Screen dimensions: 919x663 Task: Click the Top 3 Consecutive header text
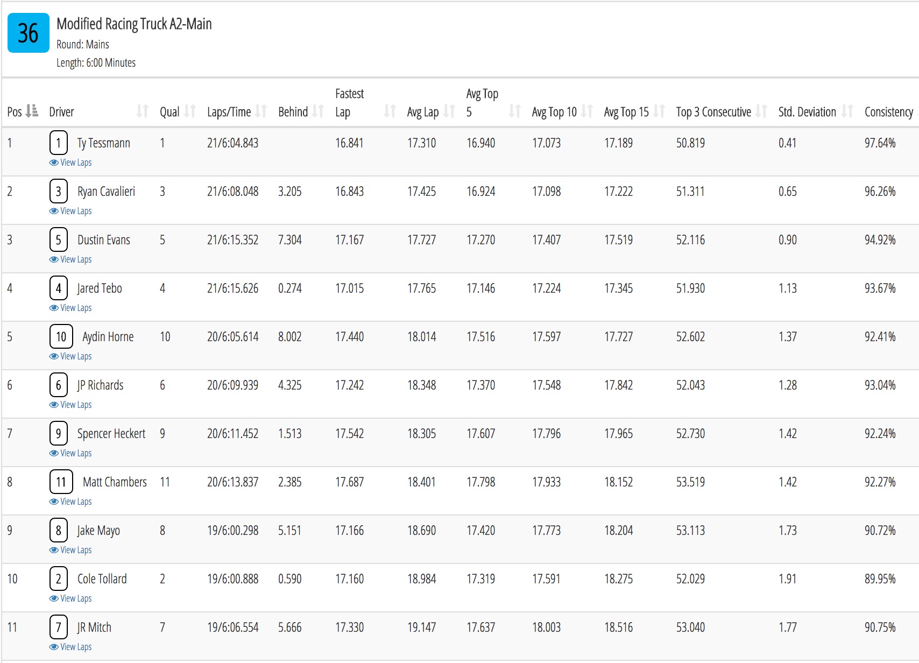coord(713,112)
